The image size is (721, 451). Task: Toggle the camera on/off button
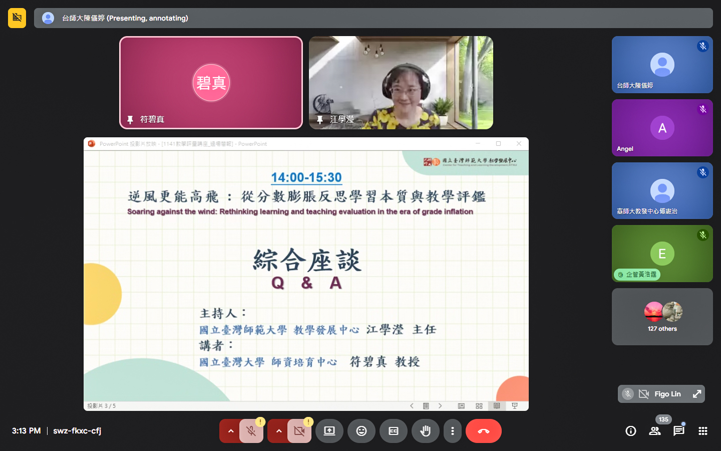pyautogui.click(x=299, y=431)
